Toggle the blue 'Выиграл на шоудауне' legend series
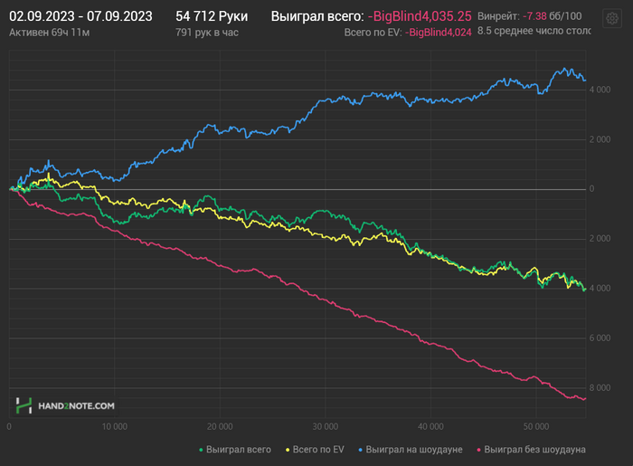Image resolution: width=633 pixels, height=466 pixels. (411, 450)
